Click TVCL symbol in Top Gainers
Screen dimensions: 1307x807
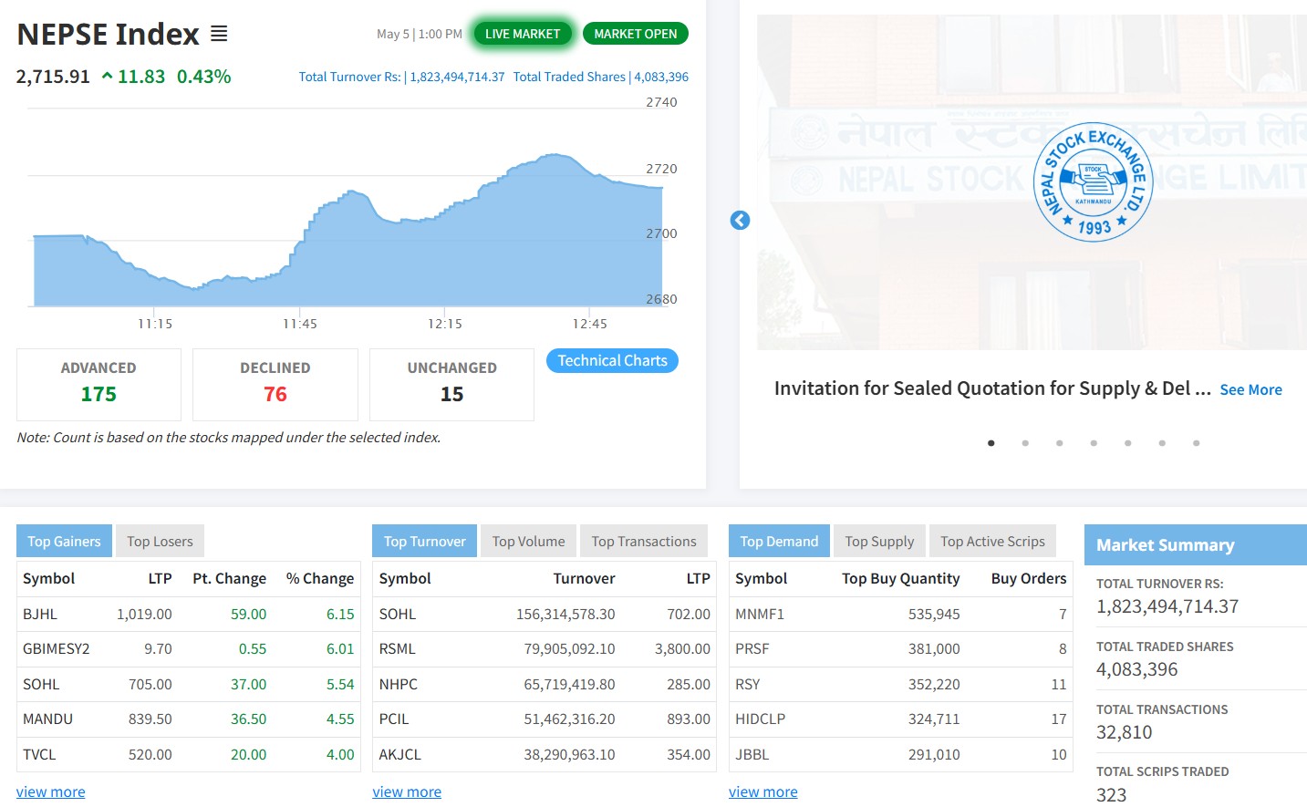point(39,755)
